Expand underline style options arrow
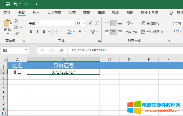The image size is (183, 116). (49, 32)
